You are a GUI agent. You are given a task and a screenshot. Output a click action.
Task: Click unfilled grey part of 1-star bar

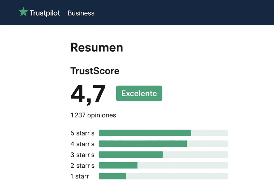pos(177,176)
